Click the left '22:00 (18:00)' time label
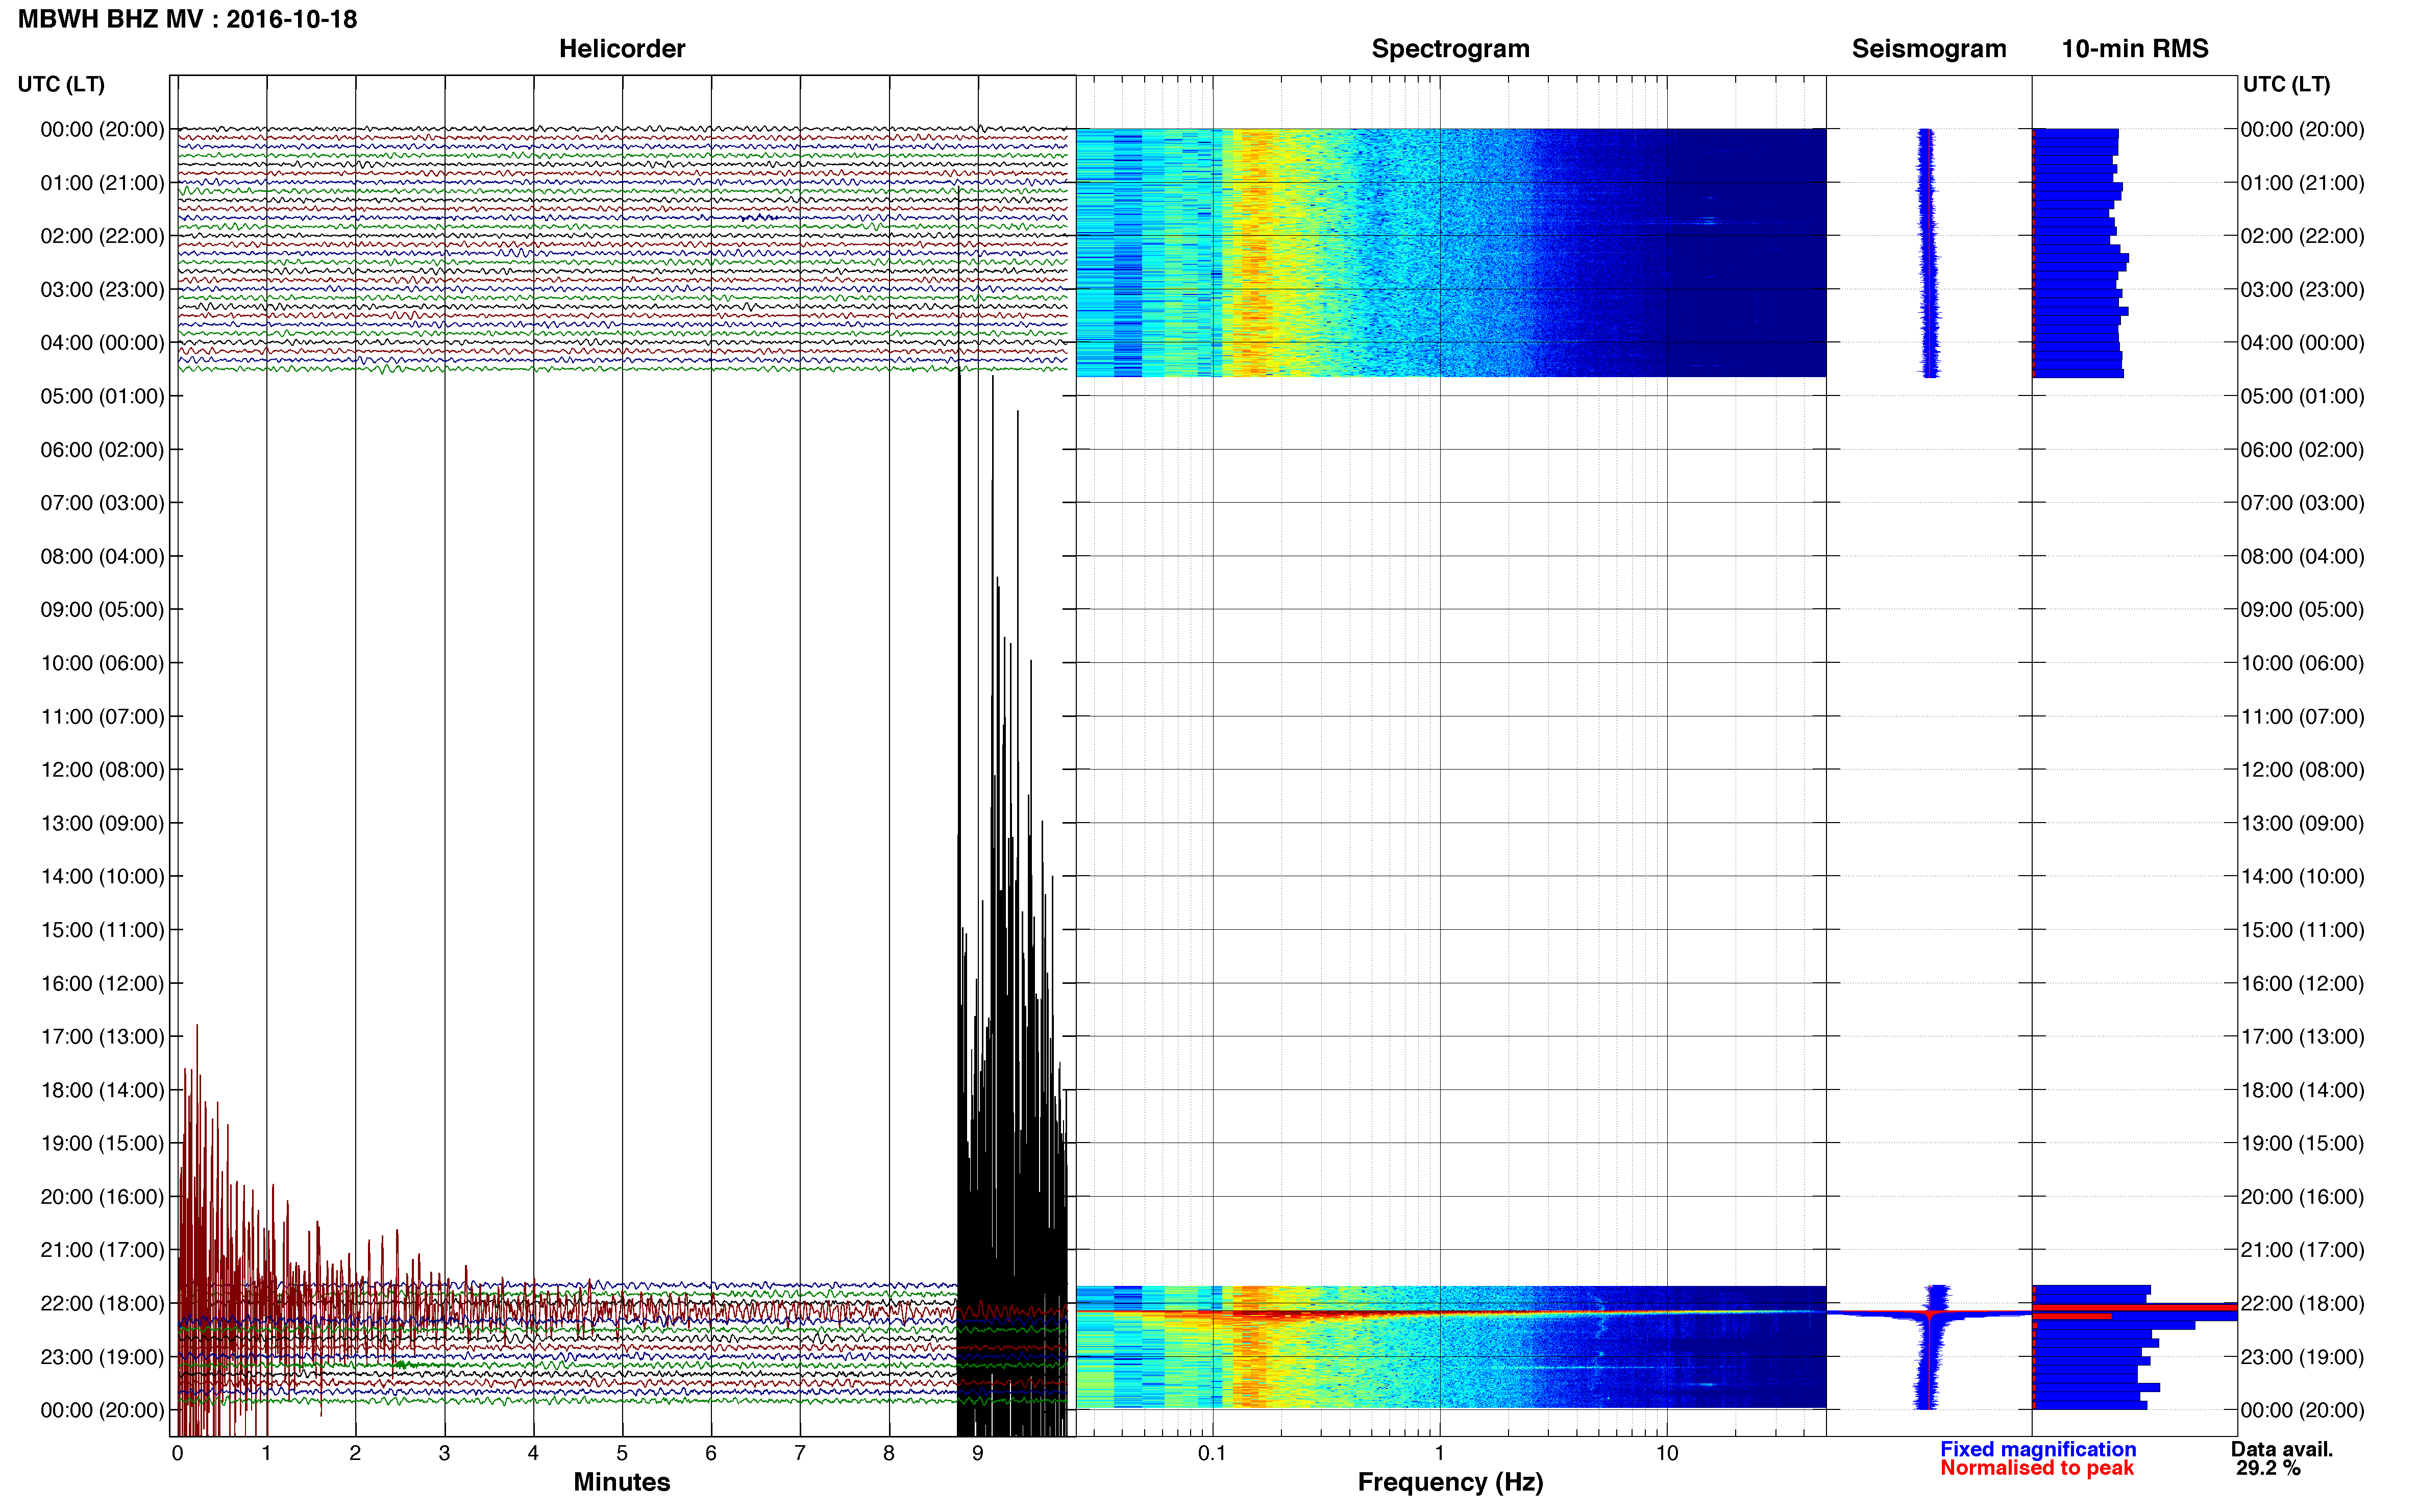The width and height of the screenshot is (2419, 1512). tap(102, 1303)
